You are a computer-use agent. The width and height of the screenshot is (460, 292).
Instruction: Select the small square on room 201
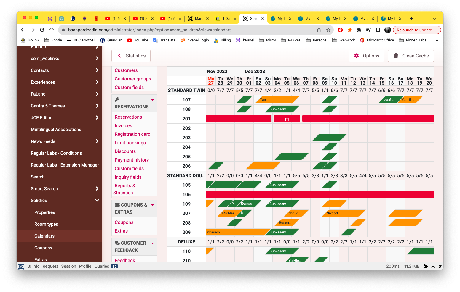(287, 120)
